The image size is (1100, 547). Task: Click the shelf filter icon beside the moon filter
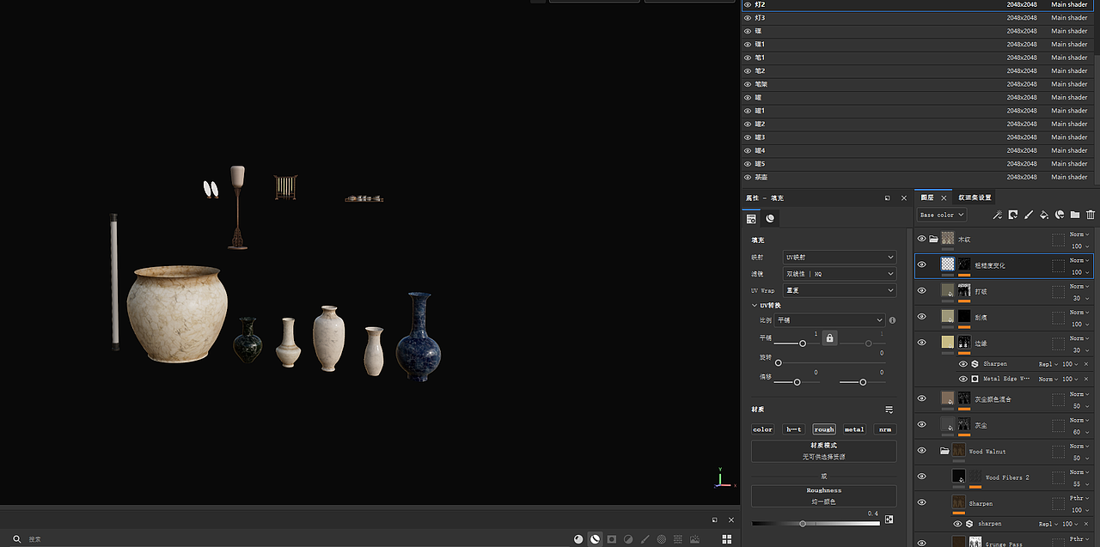tap(578, 539)
